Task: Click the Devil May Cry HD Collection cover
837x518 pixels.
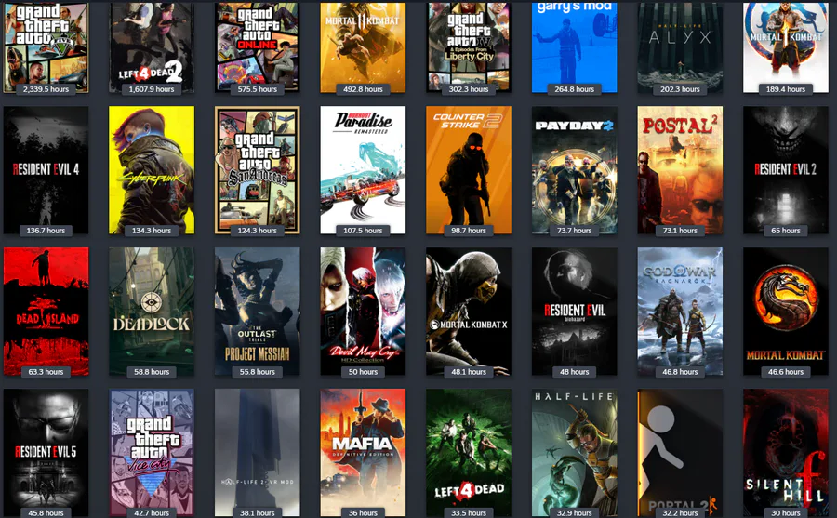Action: coord(363,312)
